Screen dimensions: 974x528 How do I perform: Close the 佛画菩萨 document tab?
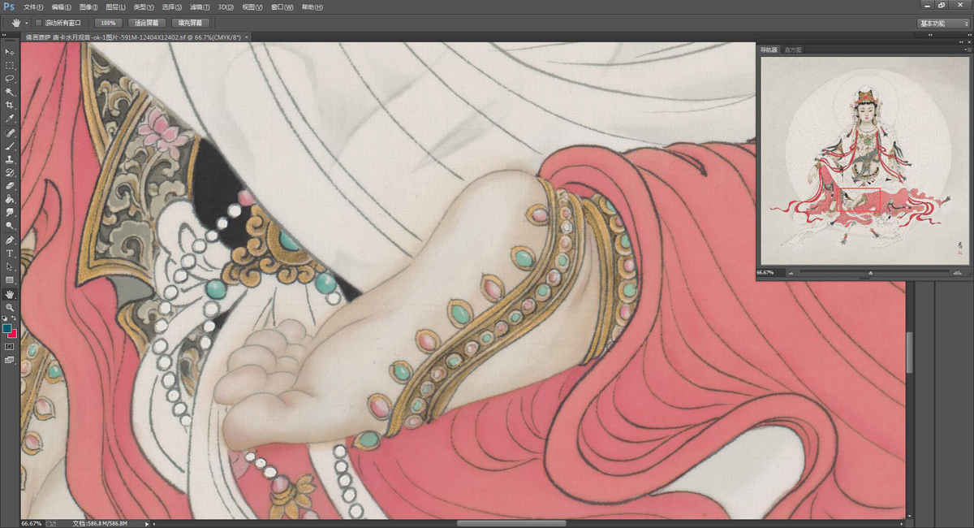pos(248,37)
